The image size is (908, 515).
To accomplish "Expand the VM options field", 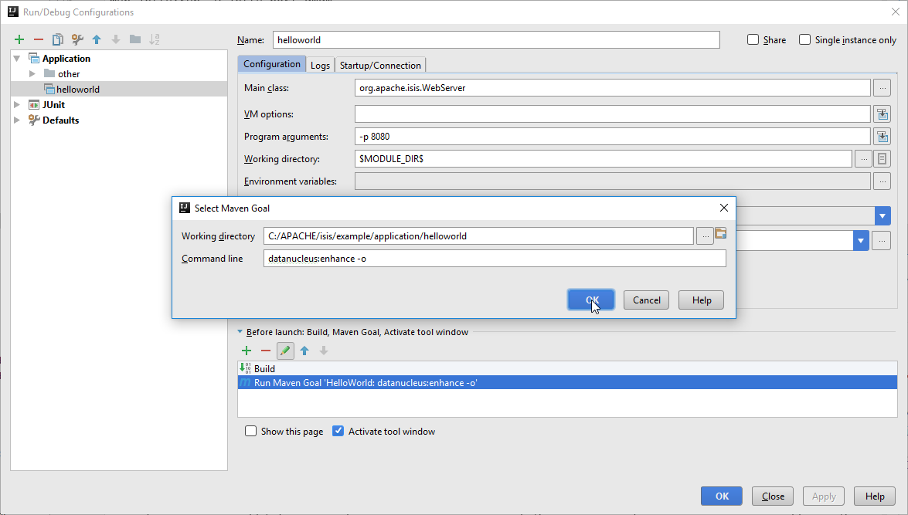I will [x=882, y=114].
